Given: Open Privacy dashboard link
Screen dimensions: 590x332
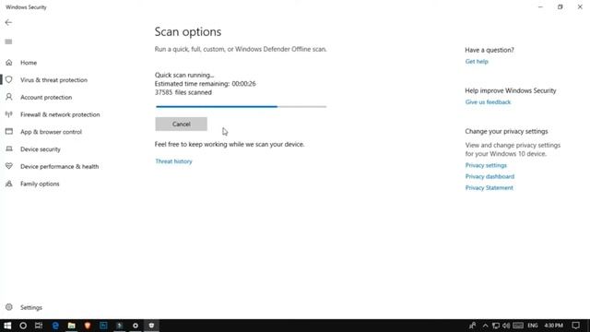Looking at the screenshot, I should 490,176.
